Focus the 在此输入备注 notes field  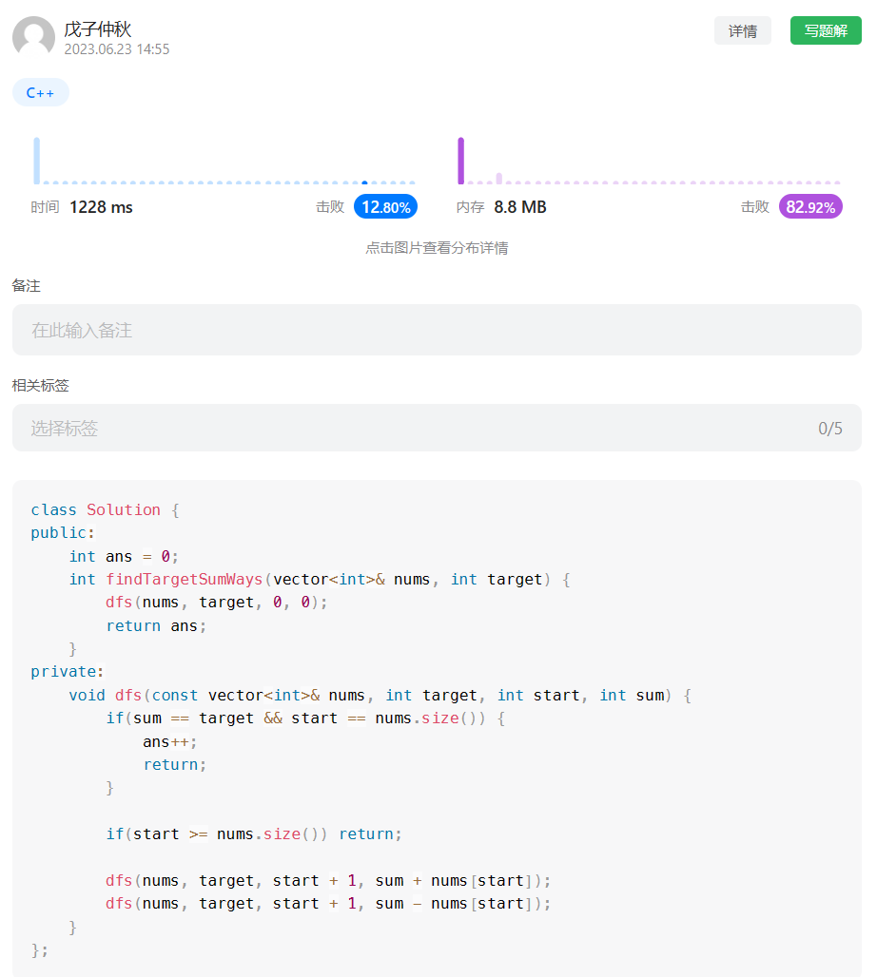pyautogui.click(x=437, y=330)
